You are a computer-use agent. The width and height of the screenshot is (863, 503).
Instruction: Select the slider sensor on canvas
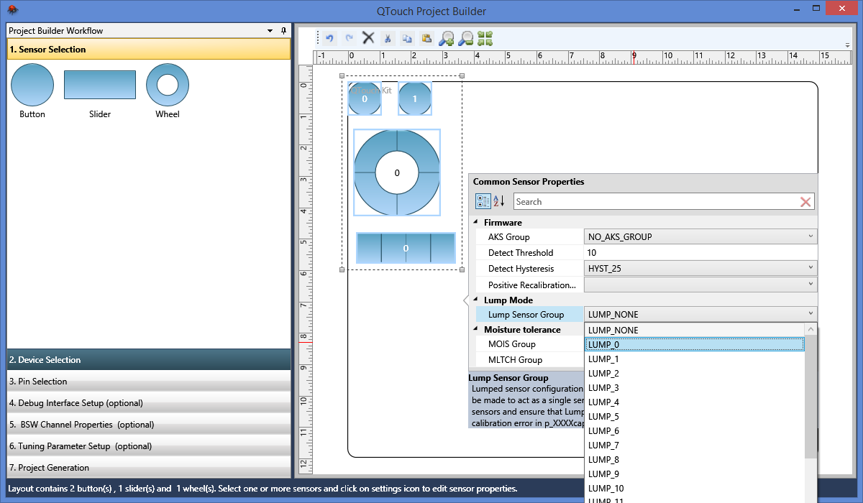point(406,248)
